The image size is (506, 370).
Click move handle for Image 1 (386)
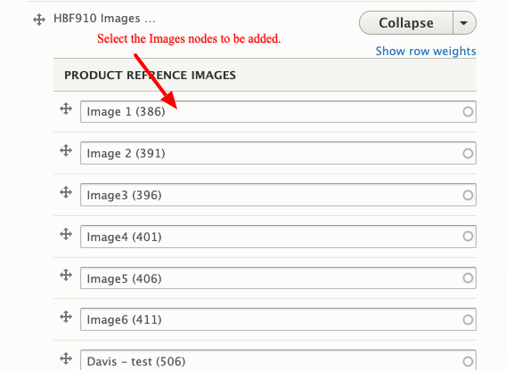(66, 109)
